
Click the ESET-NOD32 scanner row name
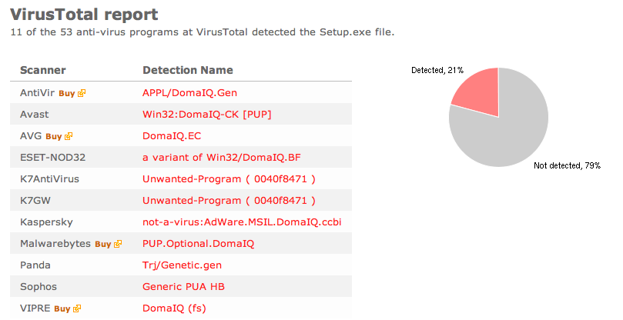pyautogui.click(x=53, y=157)
